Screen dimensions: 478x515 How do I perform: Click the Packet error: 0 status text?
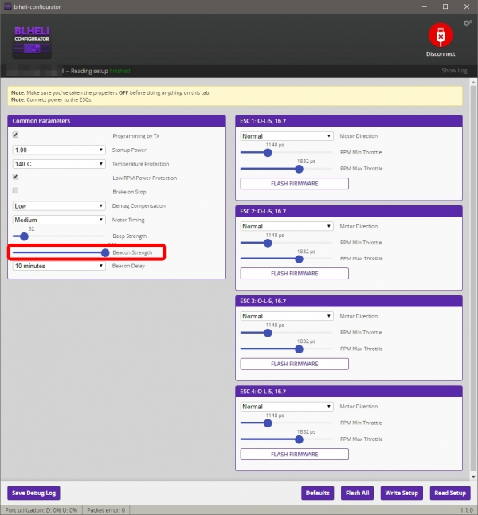tap(106, 510)
